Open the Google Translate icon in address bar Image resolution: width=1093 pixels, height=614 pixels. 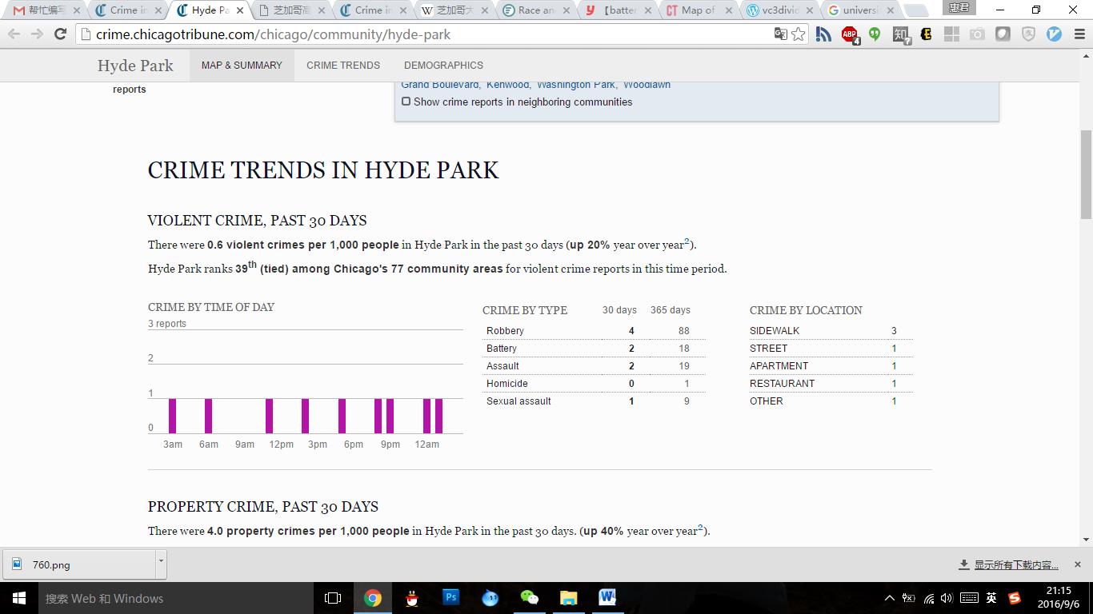tap(780, 34)
